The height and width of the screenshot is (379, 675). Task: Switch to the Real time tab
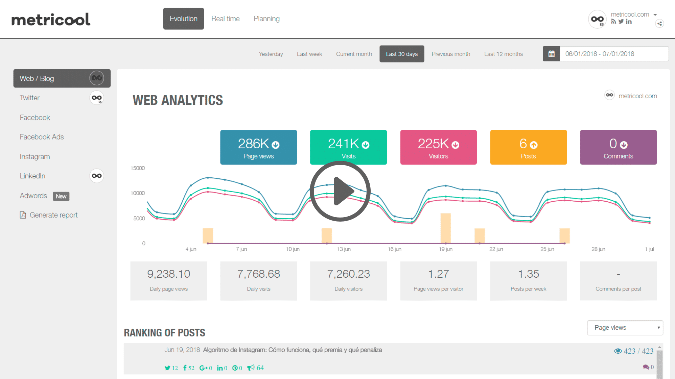(226, 19)
